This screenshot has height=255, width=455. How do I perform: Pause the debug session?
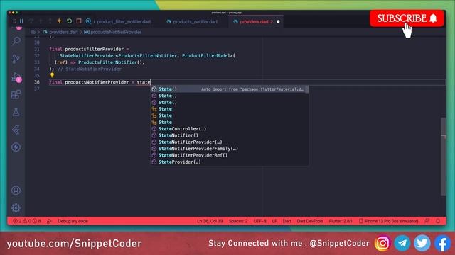21,21
